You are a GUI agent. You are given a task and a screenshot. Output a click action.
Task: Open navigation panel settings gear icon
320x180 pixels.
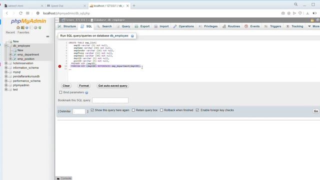coord(35,27)
